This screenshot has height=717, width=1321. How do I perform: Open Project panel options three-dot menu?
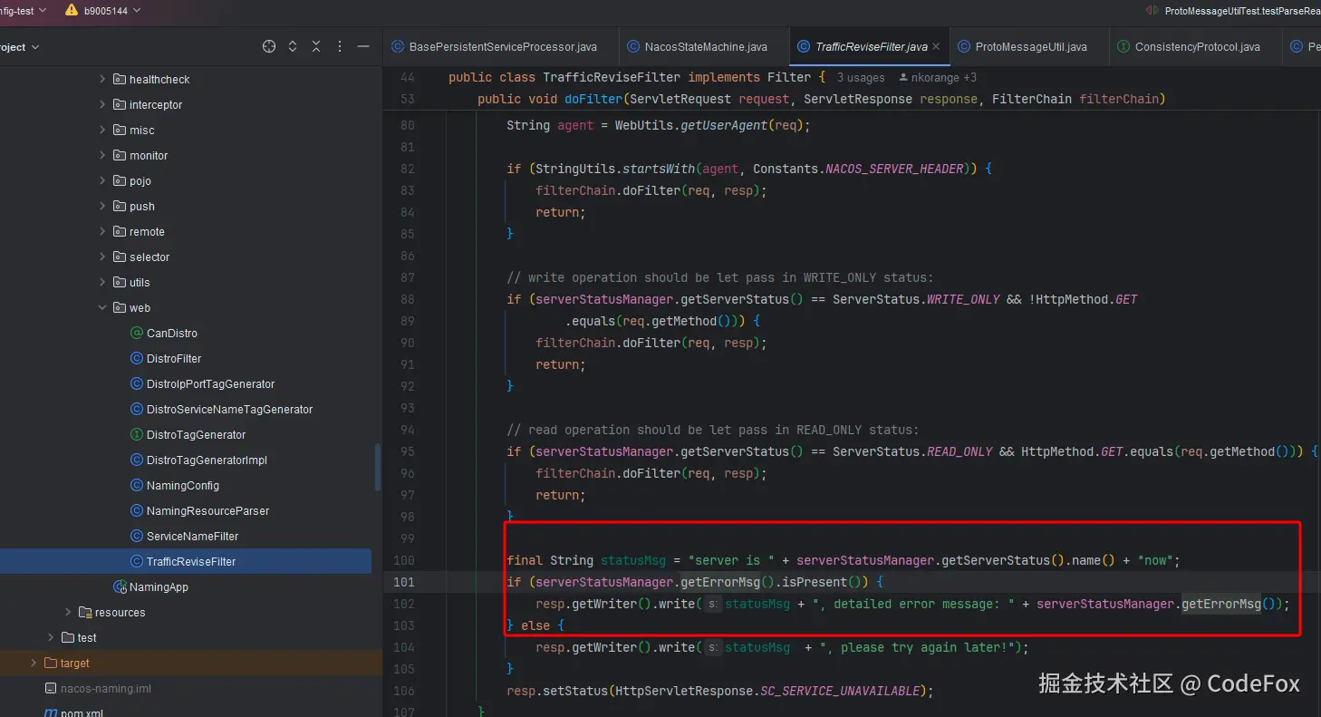point(340,46)
